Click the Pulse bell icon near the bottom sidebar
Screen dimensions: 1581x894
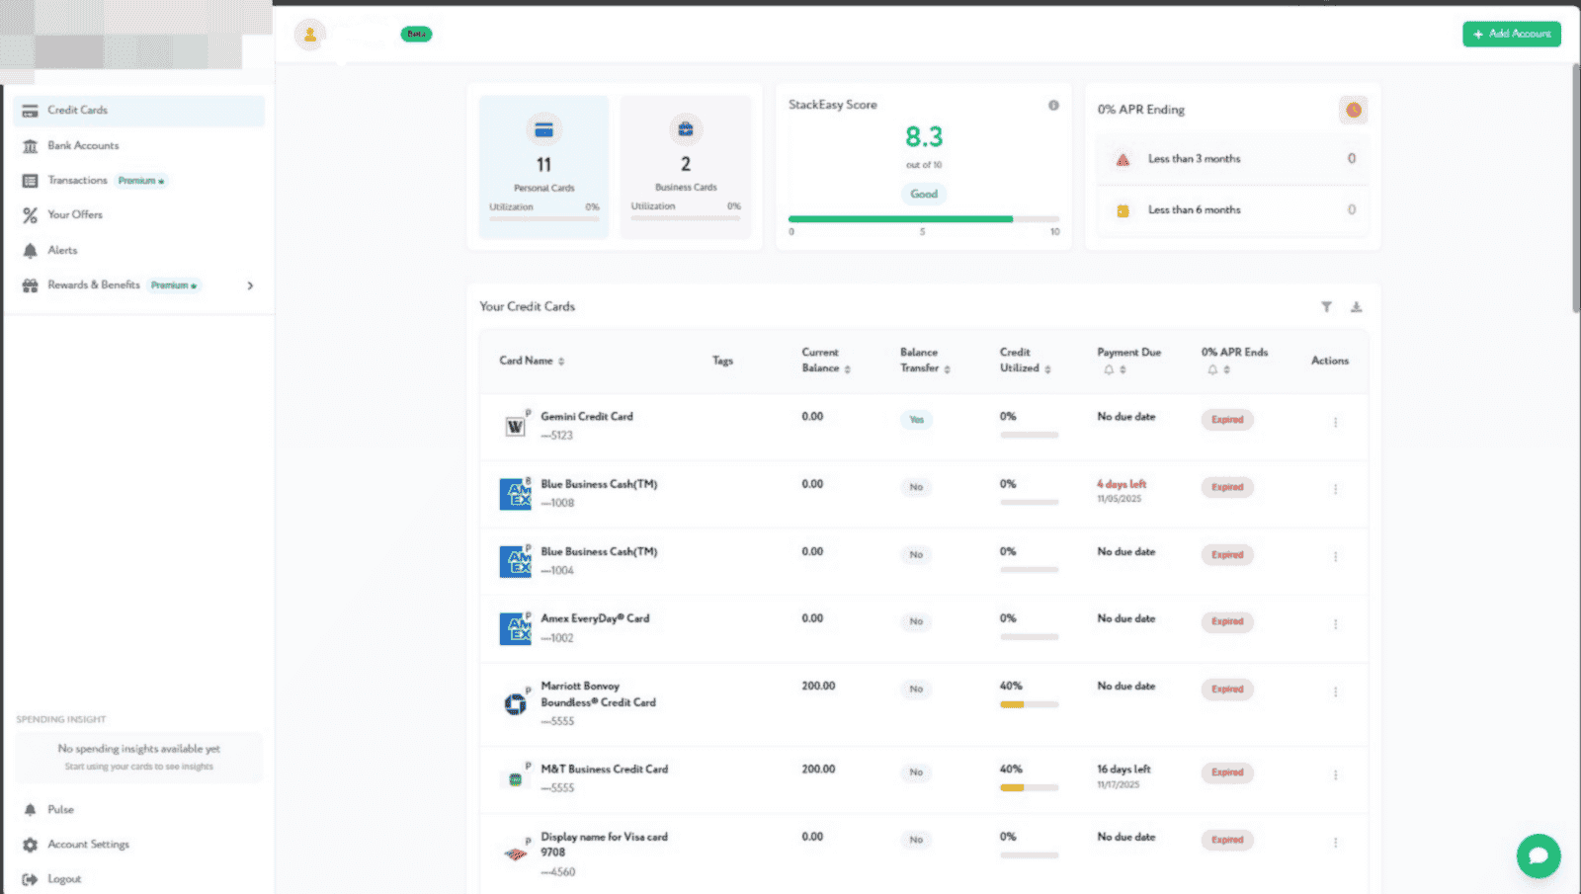coord(31,809)
